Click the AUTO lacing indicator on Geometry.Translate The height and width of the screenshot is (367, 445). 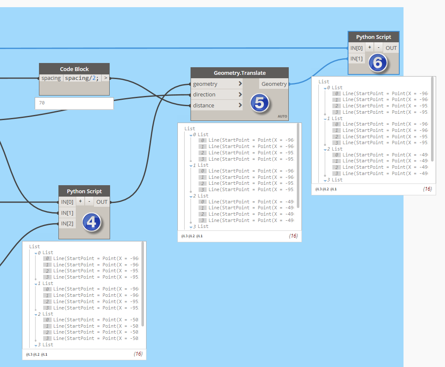pos(282,116)
